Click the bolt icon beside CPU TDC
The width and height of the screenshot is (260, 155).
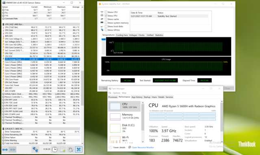click(3, 53)
